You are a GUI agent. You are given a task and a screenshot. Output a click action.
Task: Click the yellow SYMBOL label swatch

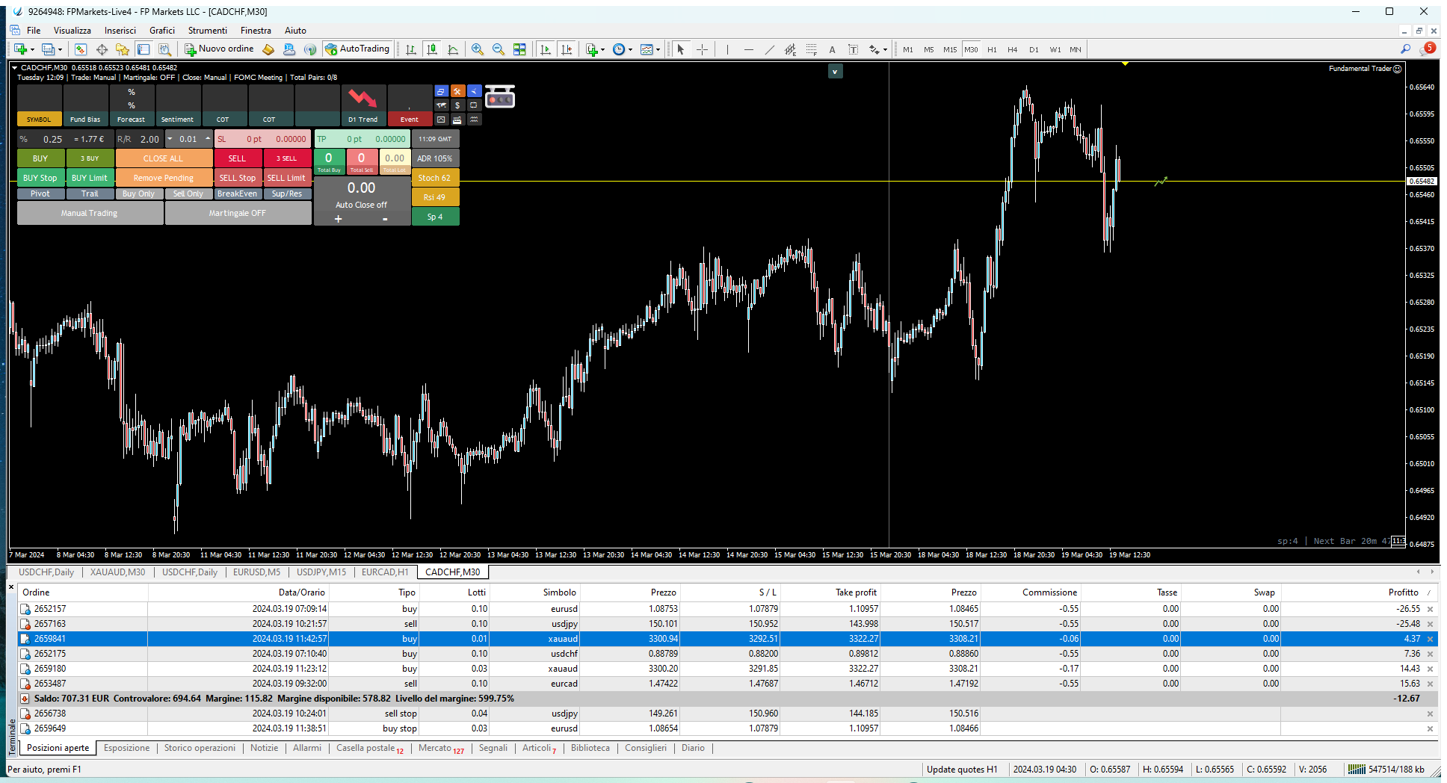point(39,120)
